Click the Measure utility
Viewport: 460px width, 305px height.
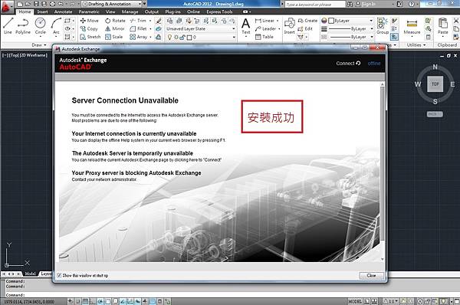[x=412, y=26]
